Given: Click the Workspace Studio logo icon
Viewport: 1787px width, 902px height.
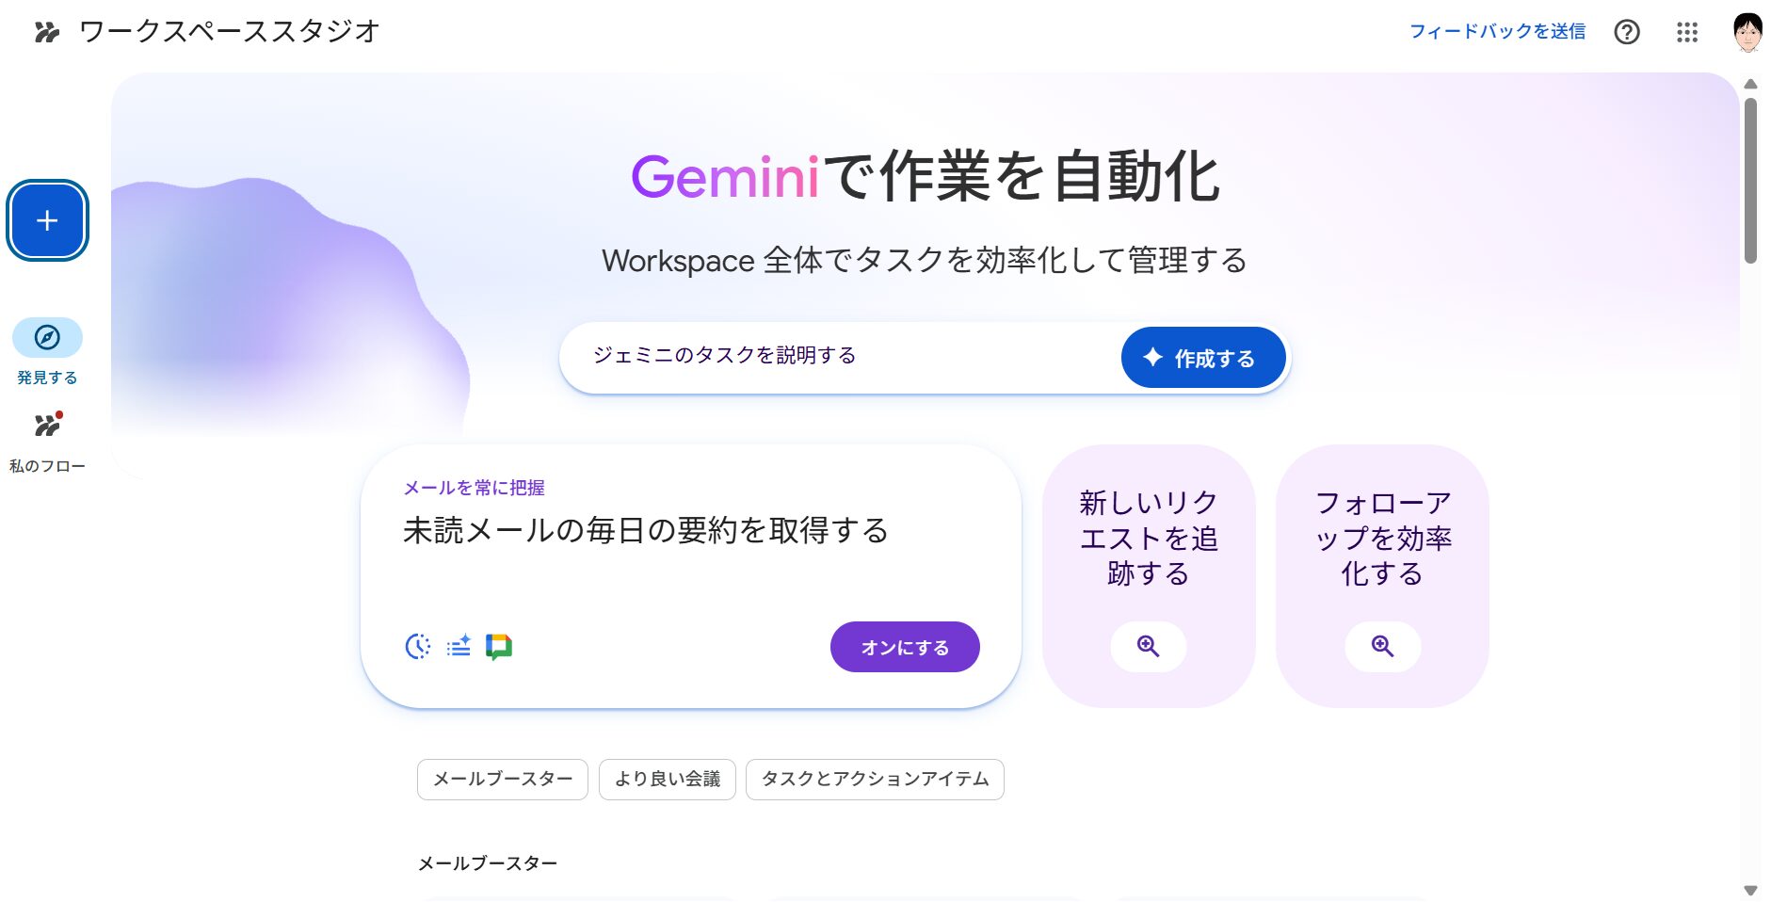Looking at the screenshot, I should click(x=47, y=32).
